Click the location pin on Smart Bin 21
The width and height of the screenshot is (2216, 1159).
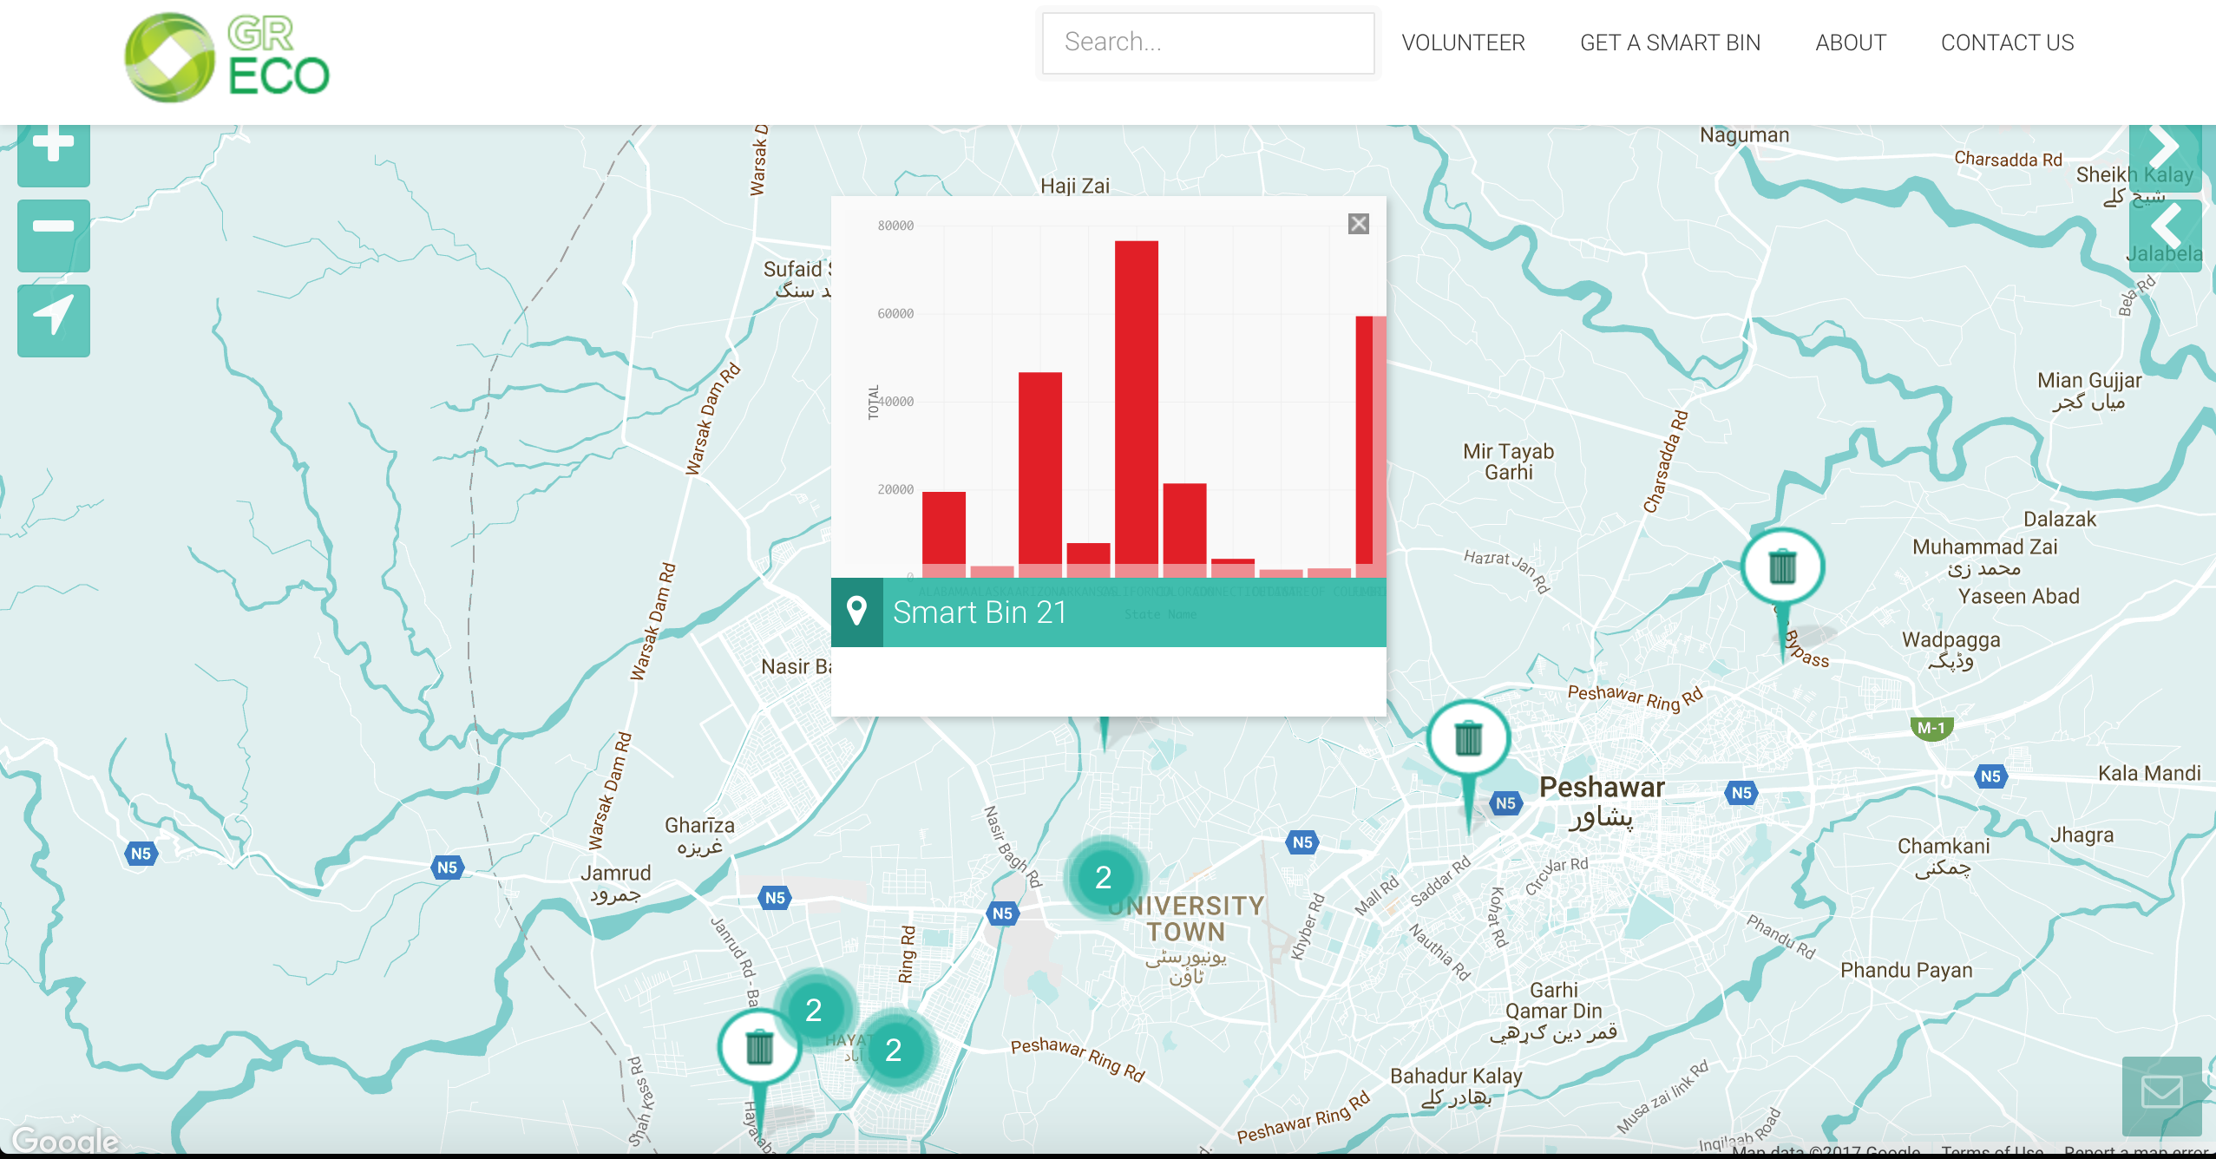[856, 612]
